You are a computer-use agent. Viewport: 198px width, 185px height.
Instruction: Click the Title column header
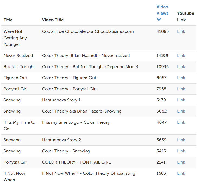pyautogui.click(x=8, y=20)
